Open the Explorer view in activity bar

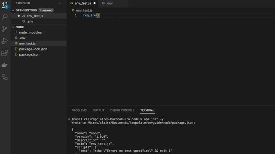5,5
